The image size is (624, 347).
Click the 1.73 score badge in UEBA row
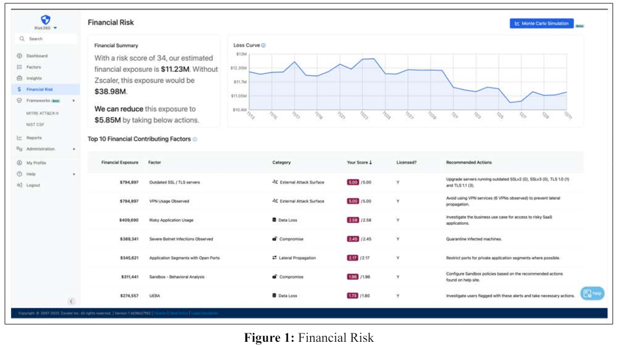point(352,296)
